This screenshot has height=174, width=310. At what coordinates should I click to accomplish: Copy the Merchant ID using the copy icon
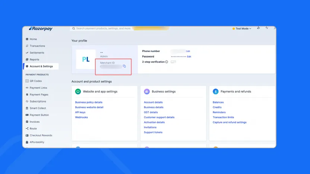tap(124, 66)
